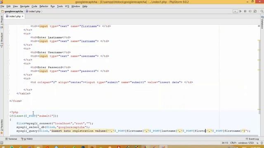Image resolution: width=264 pixels, height=148 pixels.
Task: Toggle the file read-only lock icon
Action: click(257, 143)
